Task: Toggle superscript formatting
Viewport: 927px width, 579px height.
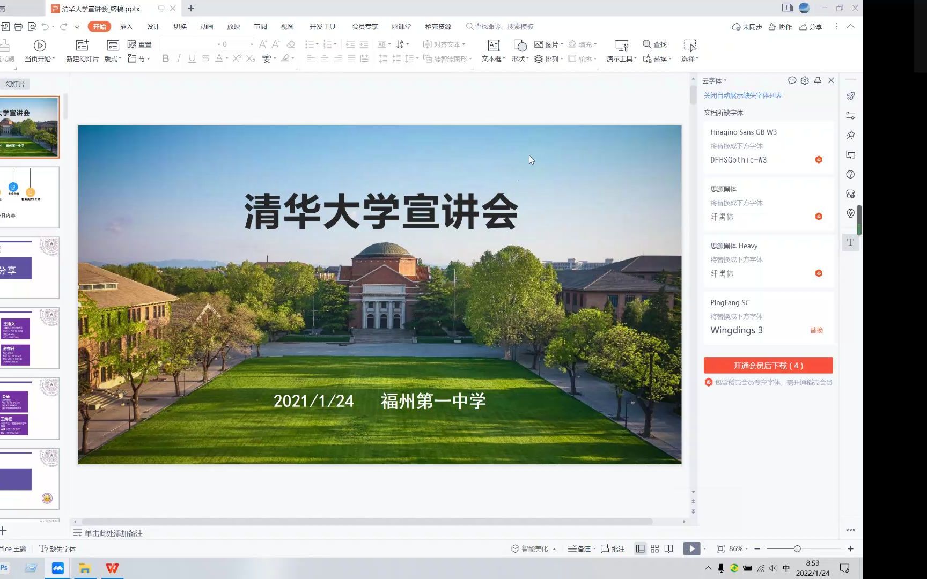Action: point(237,58)
